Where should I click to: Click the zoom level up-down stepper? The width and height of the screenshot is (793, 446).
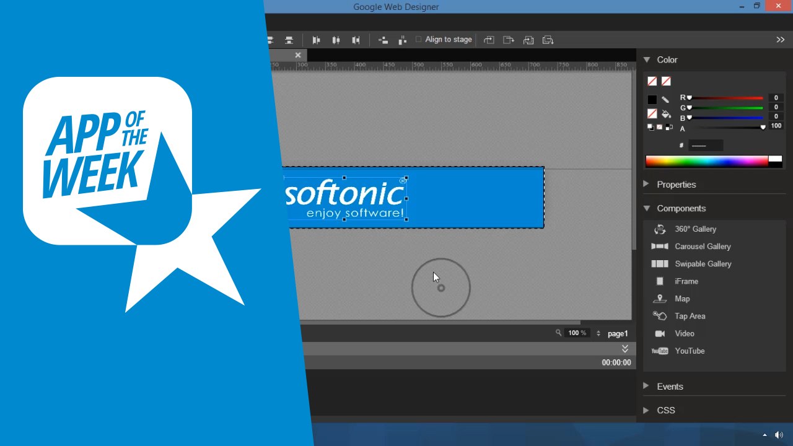point(598,333)
